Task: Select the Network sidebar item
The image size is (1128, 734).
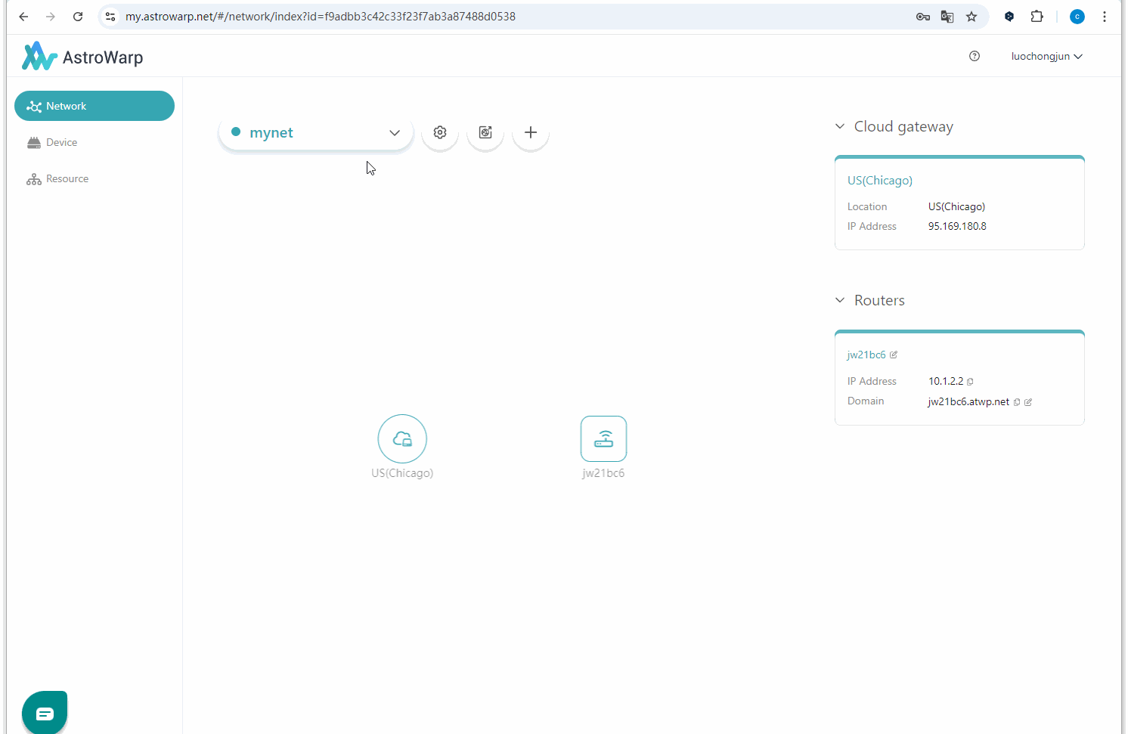Action: pos(95,106)
